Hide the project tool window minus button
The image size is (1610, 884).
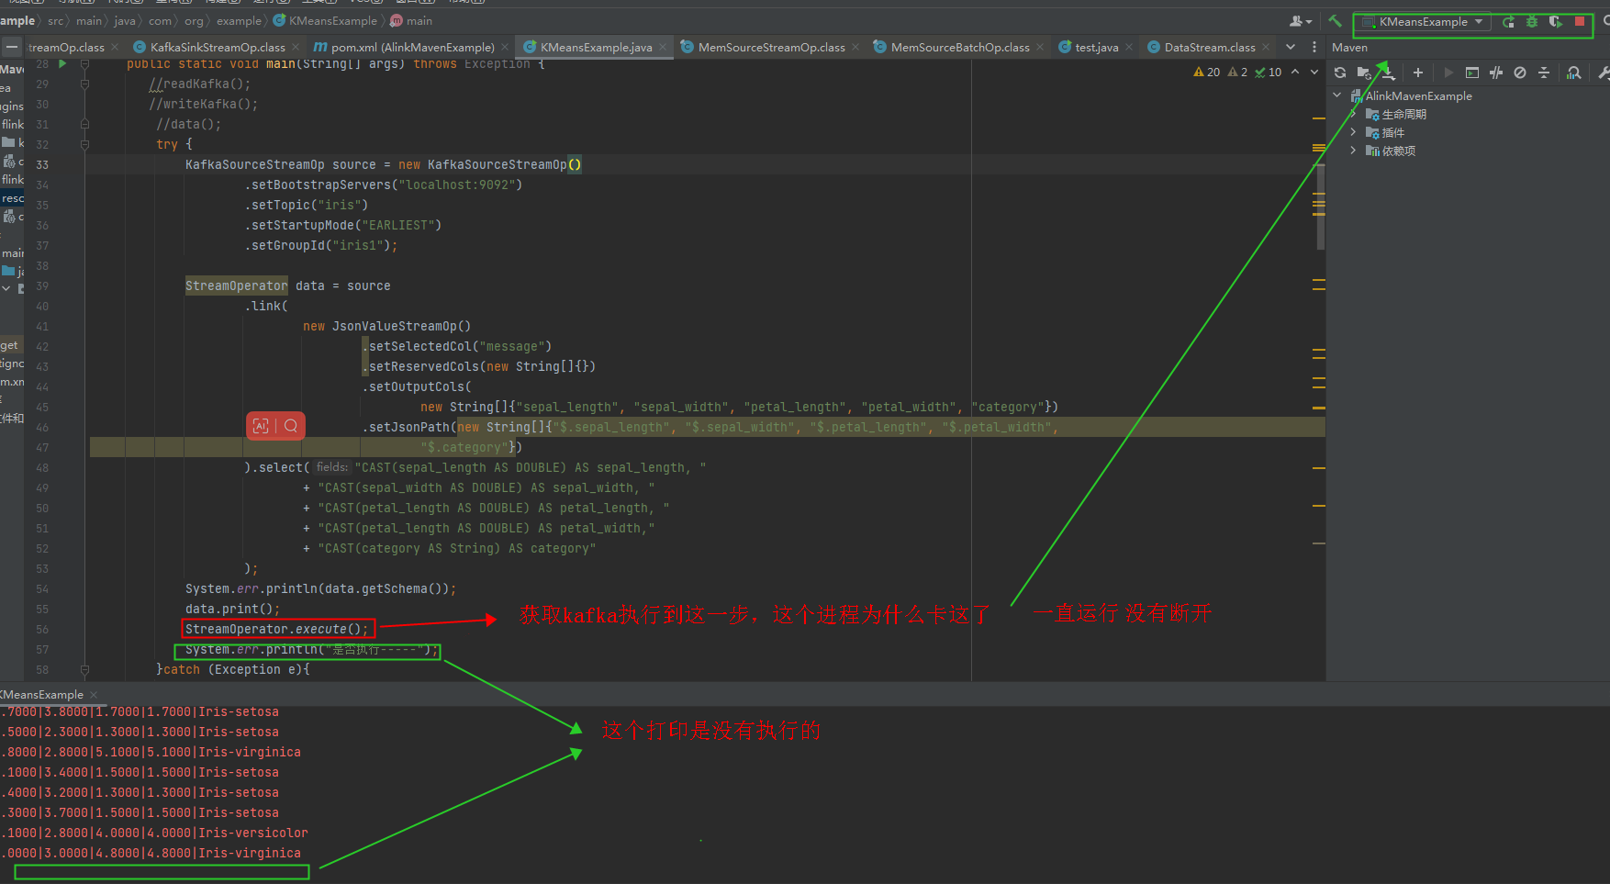[x=11, y=47]
